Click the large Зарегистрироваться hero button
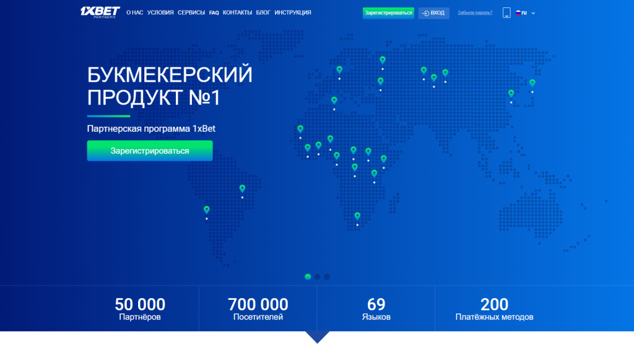The image size is (634, 345). click(x=150, y=151)
